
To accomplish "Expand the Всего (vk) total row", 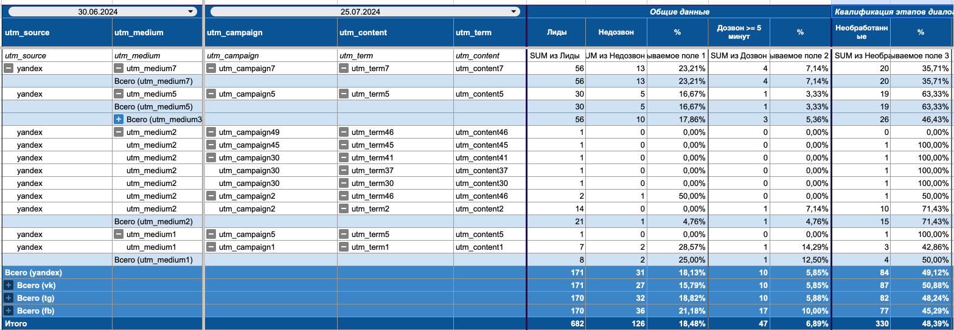I will tap(9, 286).
